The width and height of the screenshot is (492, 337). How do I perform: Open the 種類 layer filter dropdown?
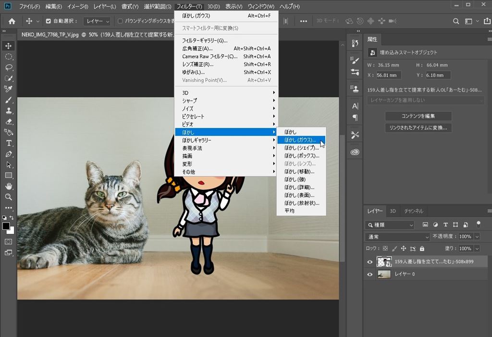click(x=390, y=225)
